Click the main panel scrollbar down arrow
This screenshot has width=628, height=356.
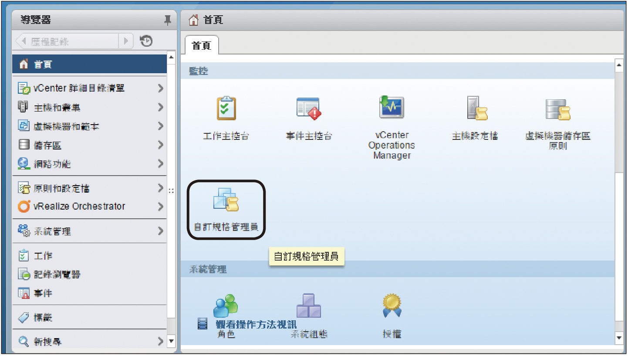click(x=619, y=338)
